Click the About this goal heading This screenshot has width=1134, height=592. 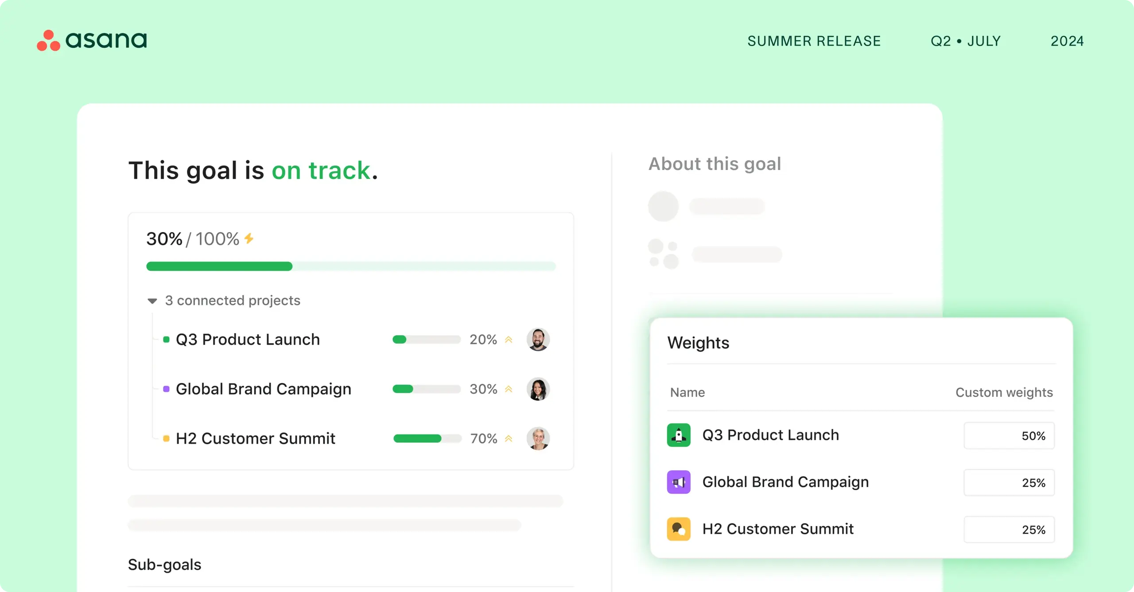click(x=715, y=164)
